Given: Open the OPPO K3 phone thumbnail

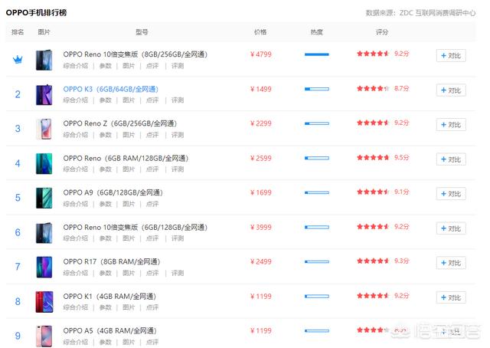Looking at the screenshot, I should tap(44, 95).
